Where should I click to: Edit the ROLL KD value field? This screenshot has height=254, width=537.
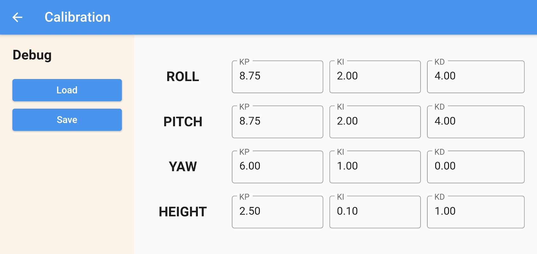(x=475, y=77)
